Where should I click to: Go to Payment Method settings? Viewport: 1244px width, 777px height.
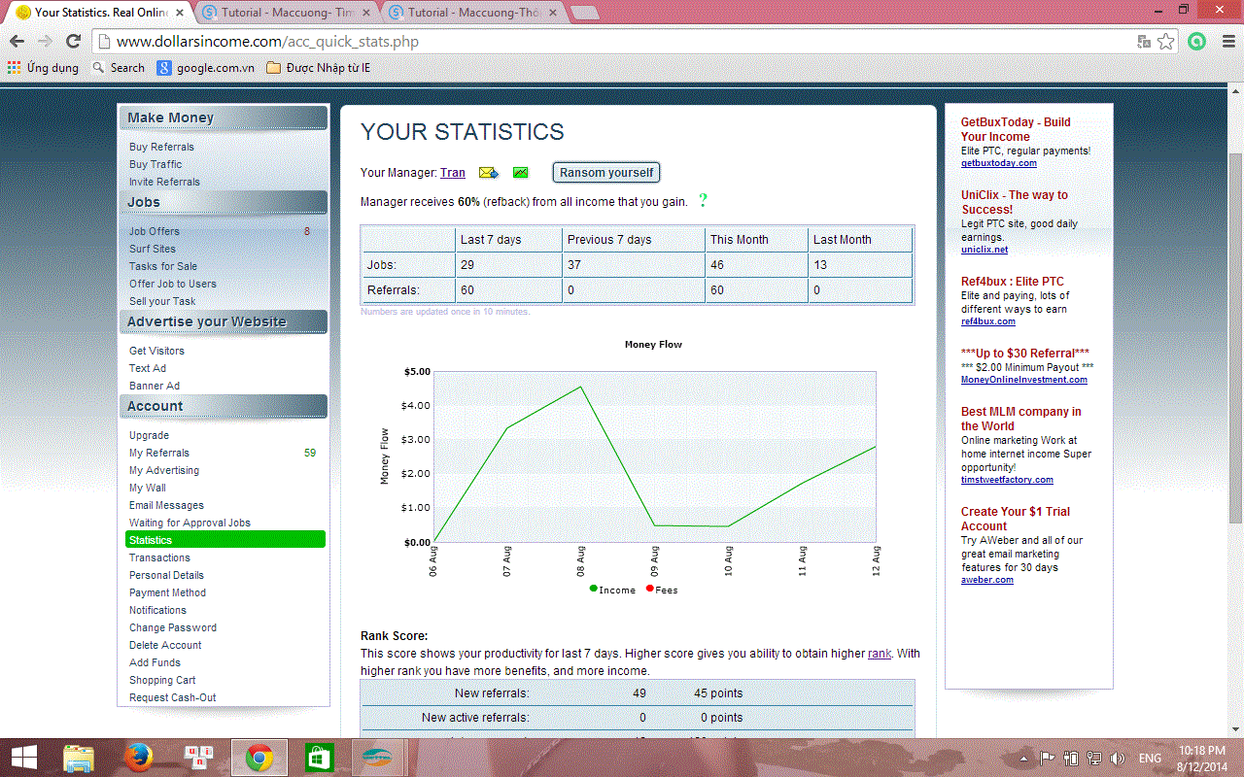click(167, 593)
